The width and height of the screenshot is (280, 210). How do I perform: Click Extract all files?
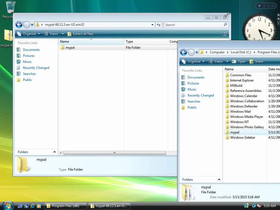point(80,34)
